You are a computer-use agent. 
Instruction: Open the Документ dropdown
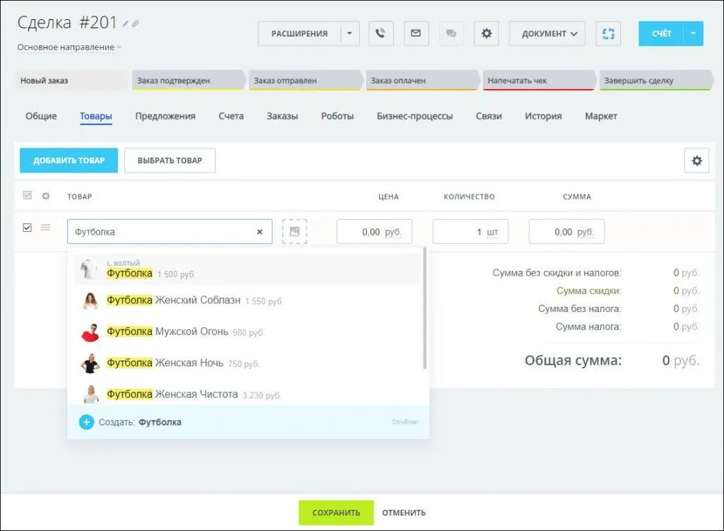click(547, 33)
